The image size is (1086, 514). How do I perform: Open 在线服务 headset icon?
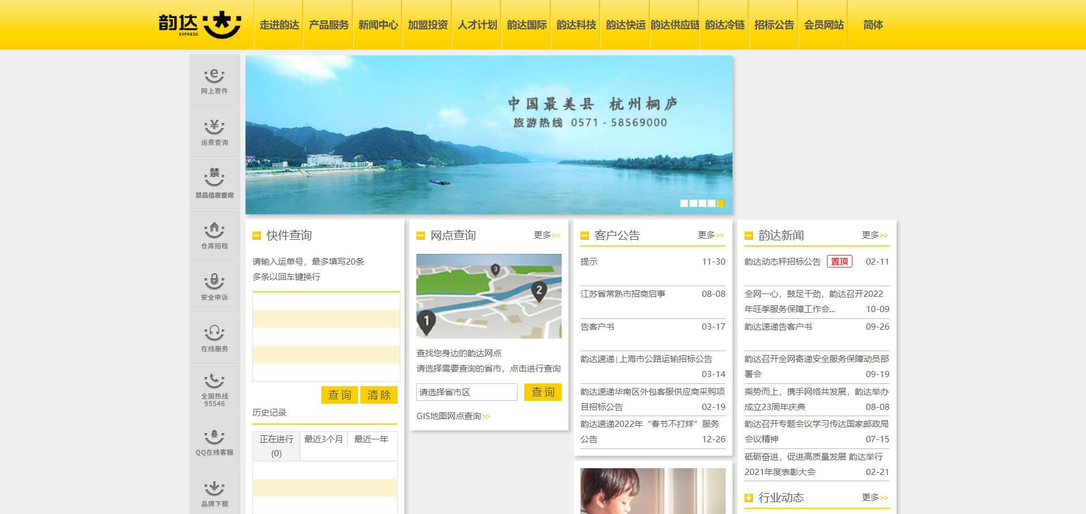click(x=214, y=338)
